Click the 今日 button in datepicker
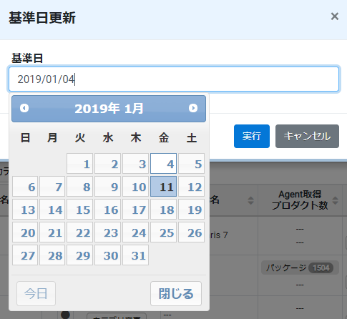347x319 pixels. click(x=36, y=293)
